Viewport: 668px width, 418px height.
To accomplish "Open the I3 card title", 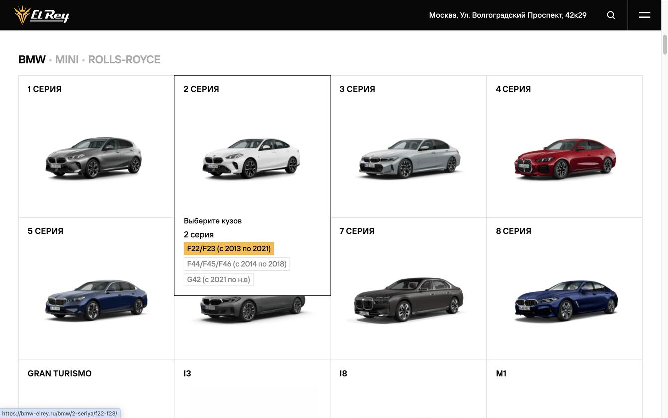I will [187, 374].
